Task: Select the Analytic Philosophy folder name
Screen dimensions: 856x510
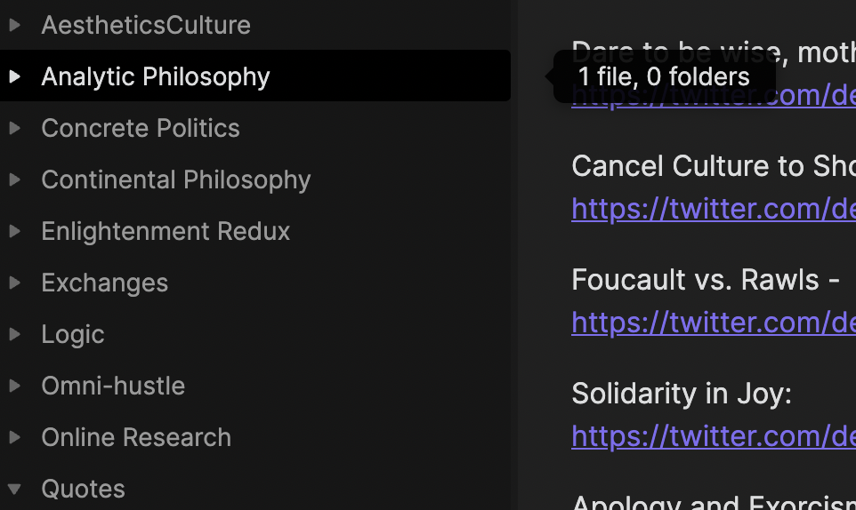Action: coord(155,76)
